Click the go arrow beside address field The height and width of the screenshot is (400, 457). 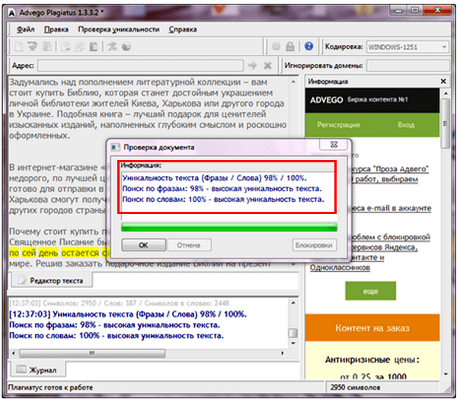(x=252, y=66)
